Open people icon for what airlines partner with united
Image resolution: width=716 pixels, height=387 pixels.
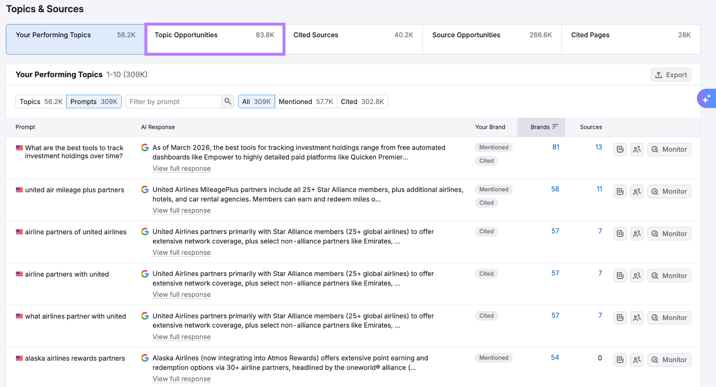pos(637,318)
